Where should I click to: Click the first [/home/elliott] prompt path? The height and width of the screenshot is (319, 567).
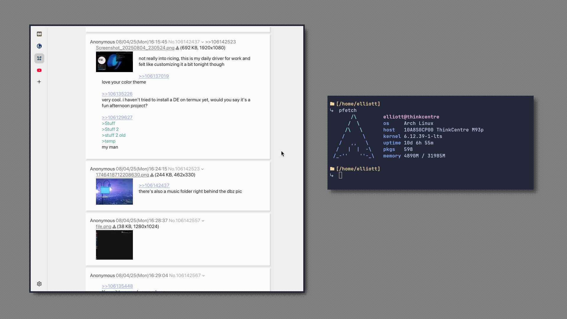pos(358,104)
